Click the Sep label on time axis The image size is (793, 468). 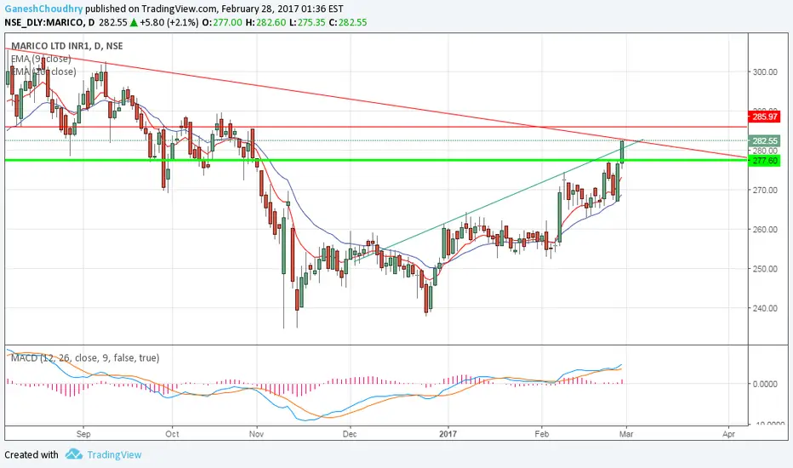(x=83, y=434)
